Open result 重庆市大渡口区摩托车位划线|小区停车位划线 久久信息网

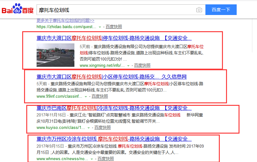coord(111,76)
